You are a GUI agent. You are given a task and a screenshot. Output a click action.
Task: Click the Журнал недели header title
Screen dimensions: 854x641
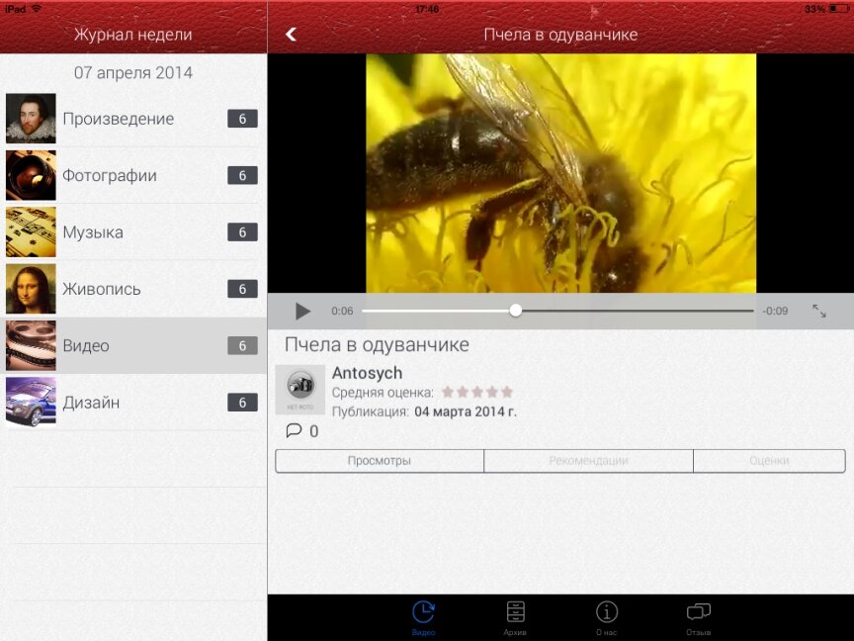[133, 35]
